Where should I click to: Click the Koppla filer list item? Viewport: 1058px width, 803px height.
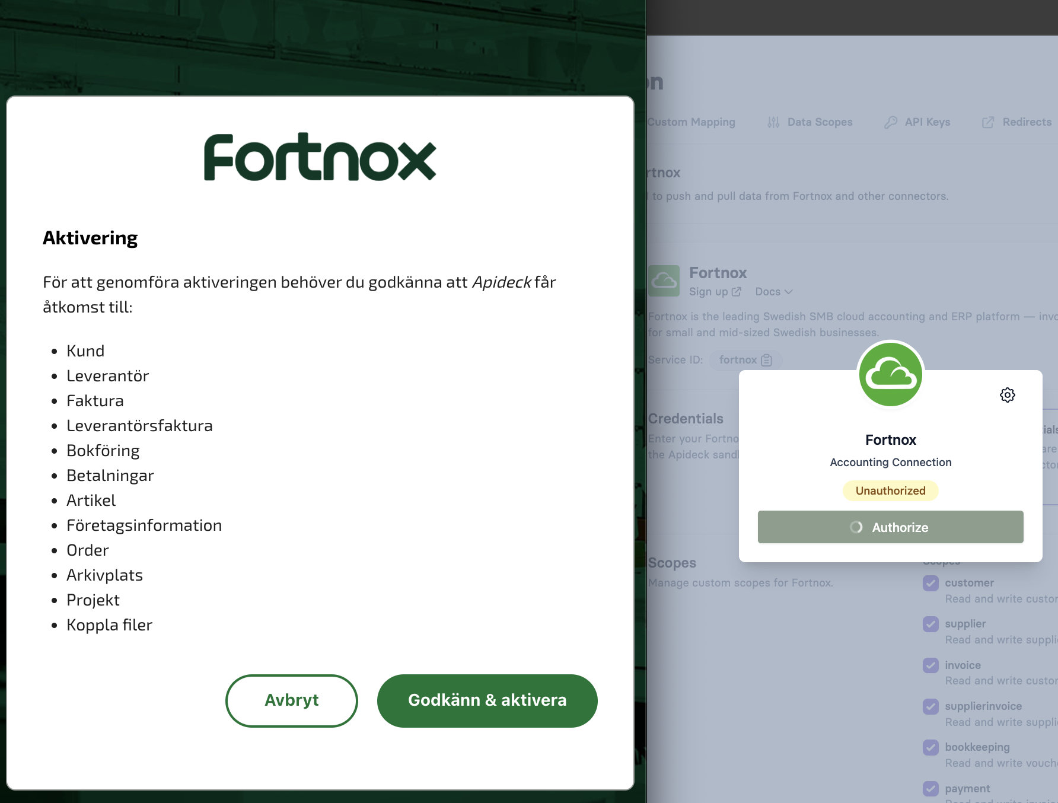(x=110, y=625)
